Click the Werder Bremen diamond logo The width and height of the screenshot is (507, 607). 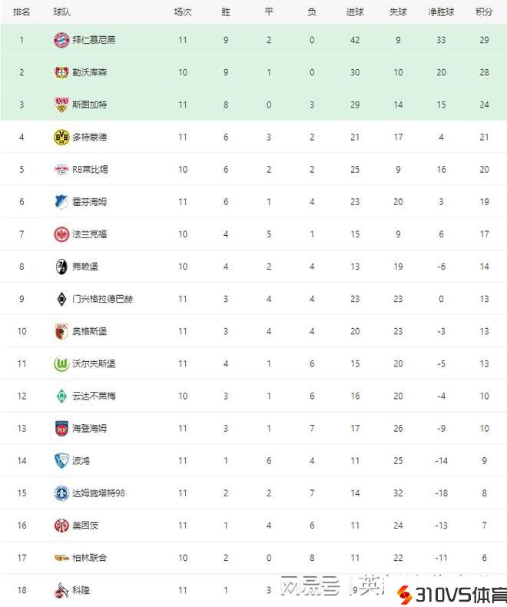[61, 396]
